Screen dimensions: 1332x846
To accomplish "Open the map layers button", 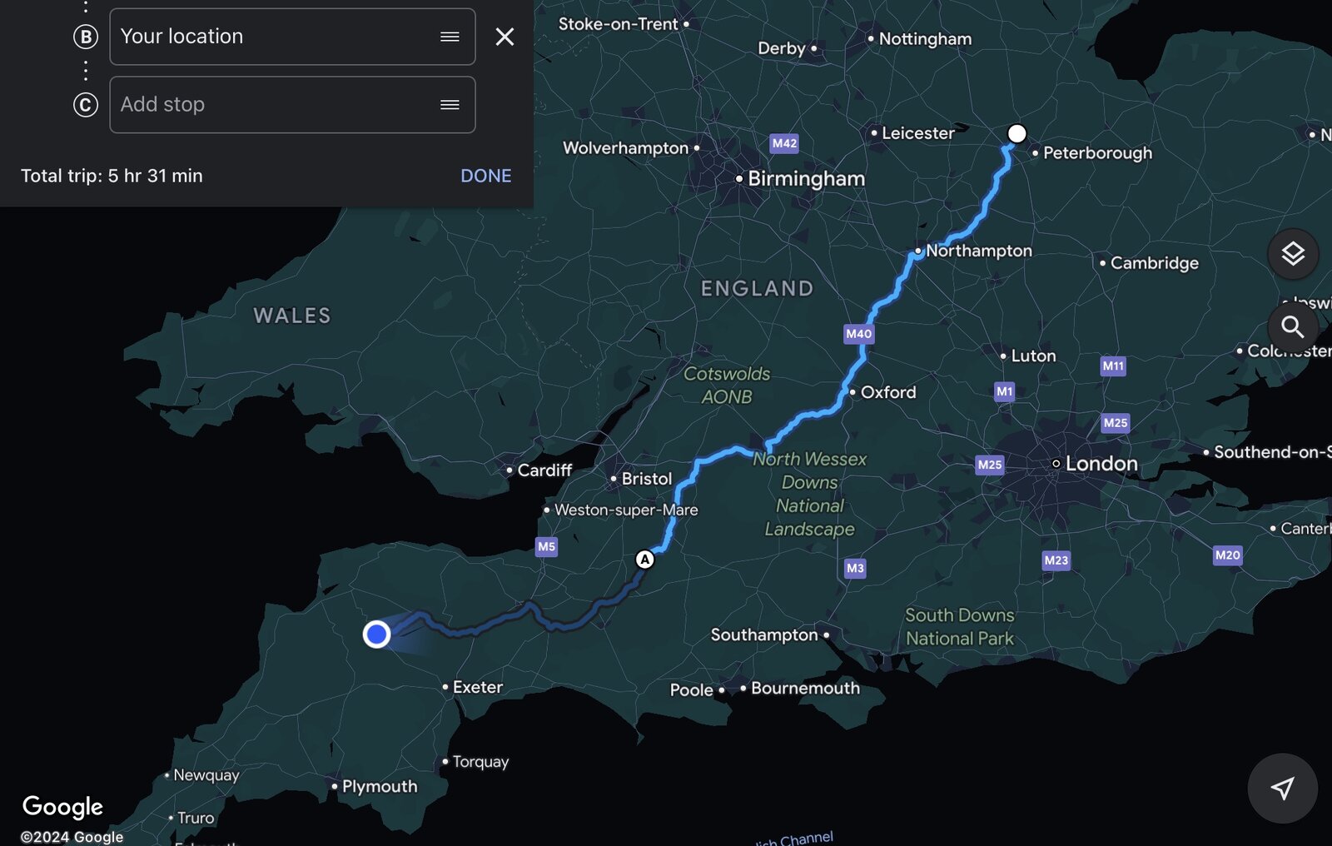I will pos(1293,253).
